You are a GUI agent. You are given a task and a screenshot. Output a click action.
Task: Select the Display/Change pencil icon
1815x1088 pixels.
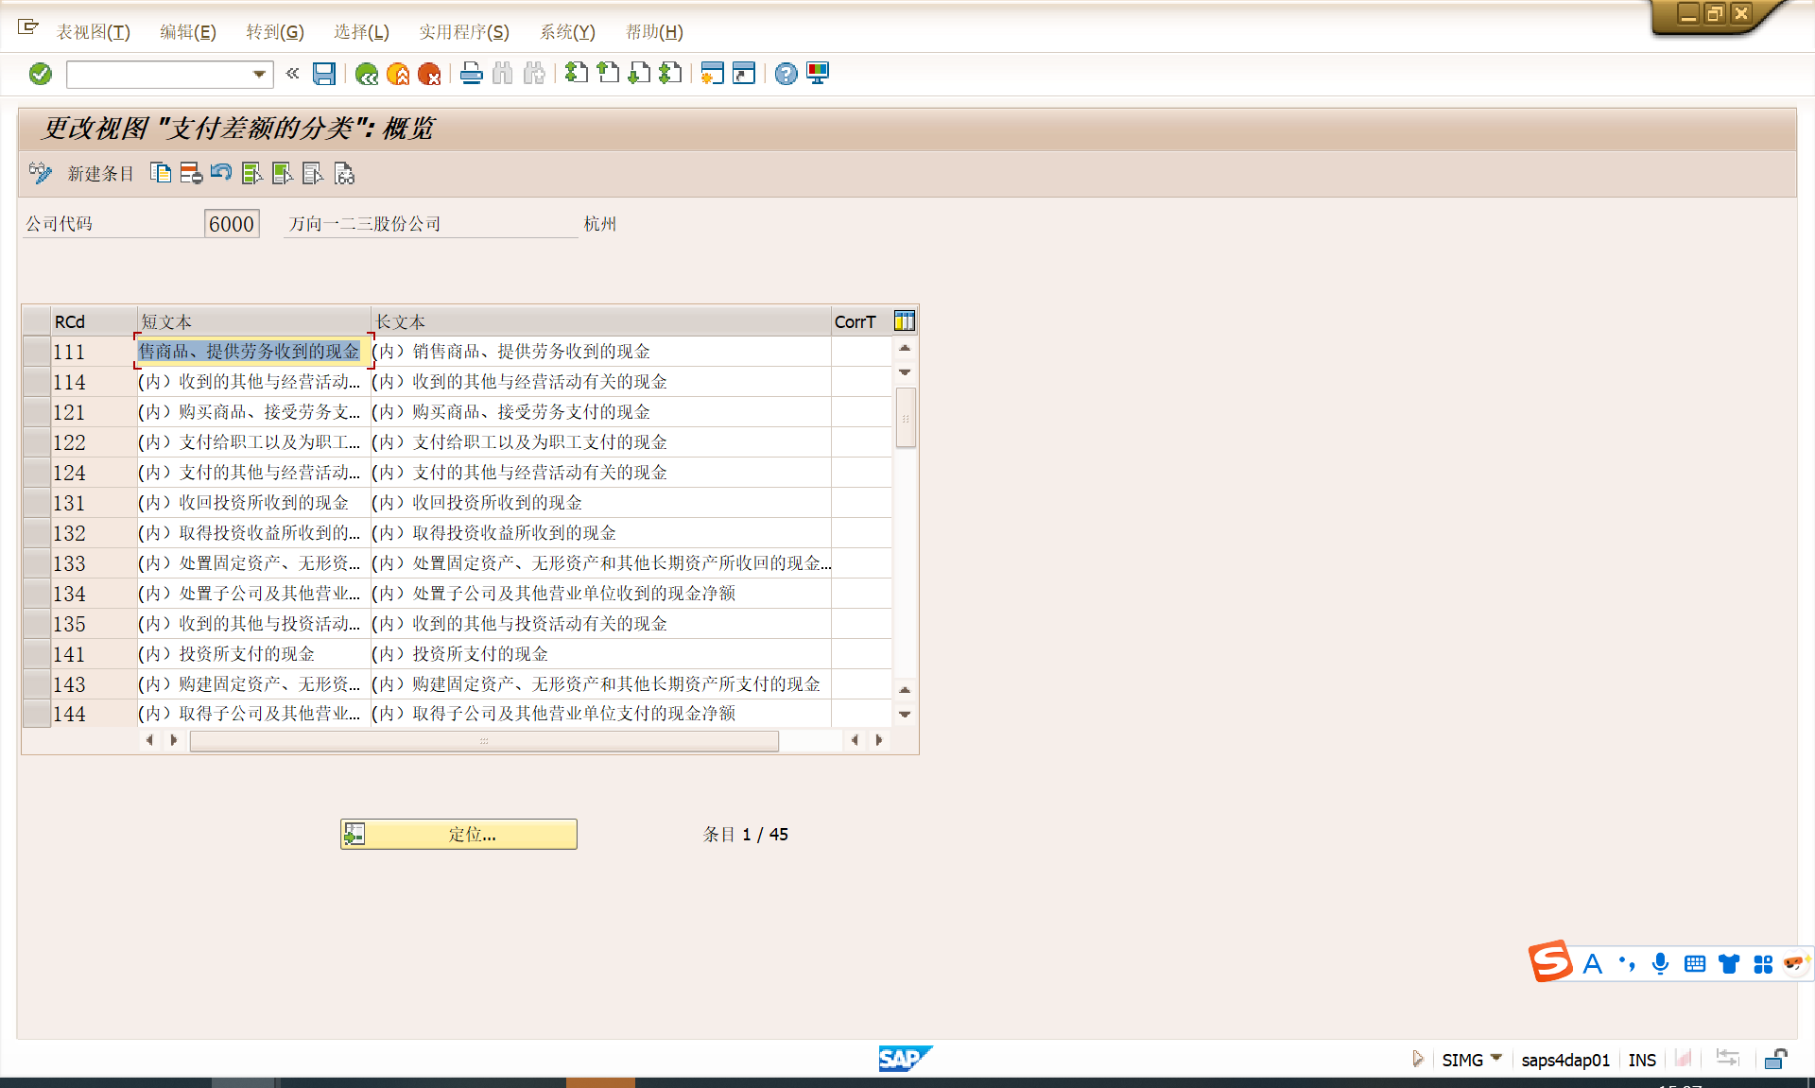[x=40, y=173]
